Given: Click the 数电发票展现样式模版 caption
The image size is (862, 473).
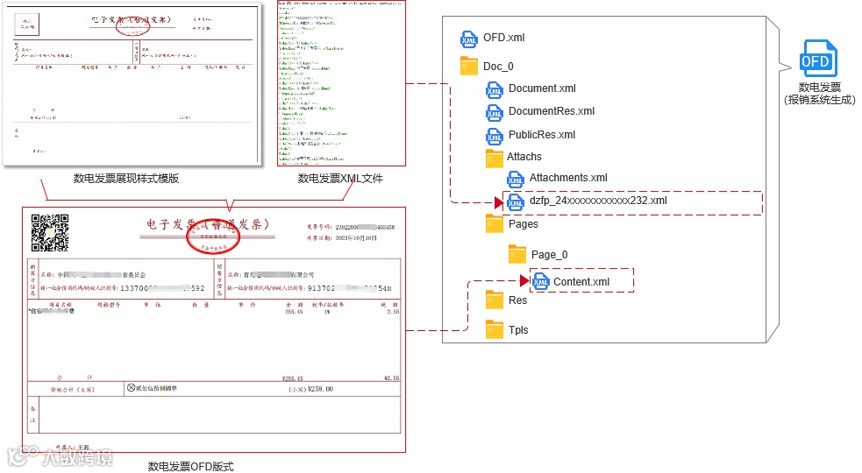Looking at the screenshot, I should (126, 179).
